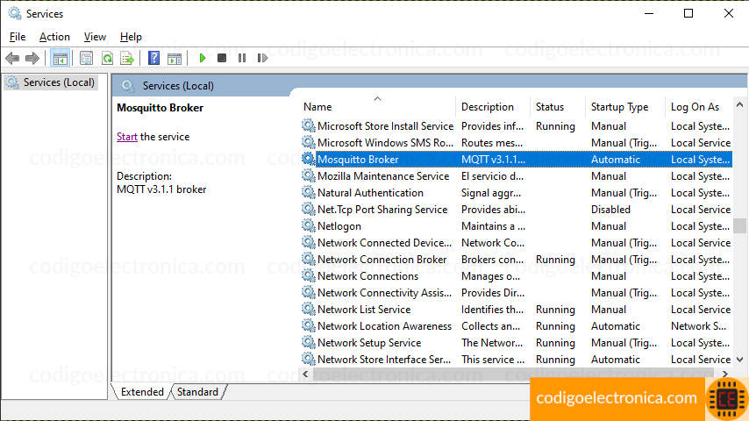Sort by the Startup Type column header
Image resolution: width=749 pixels, height=421 pixels.
click(625, 107)
